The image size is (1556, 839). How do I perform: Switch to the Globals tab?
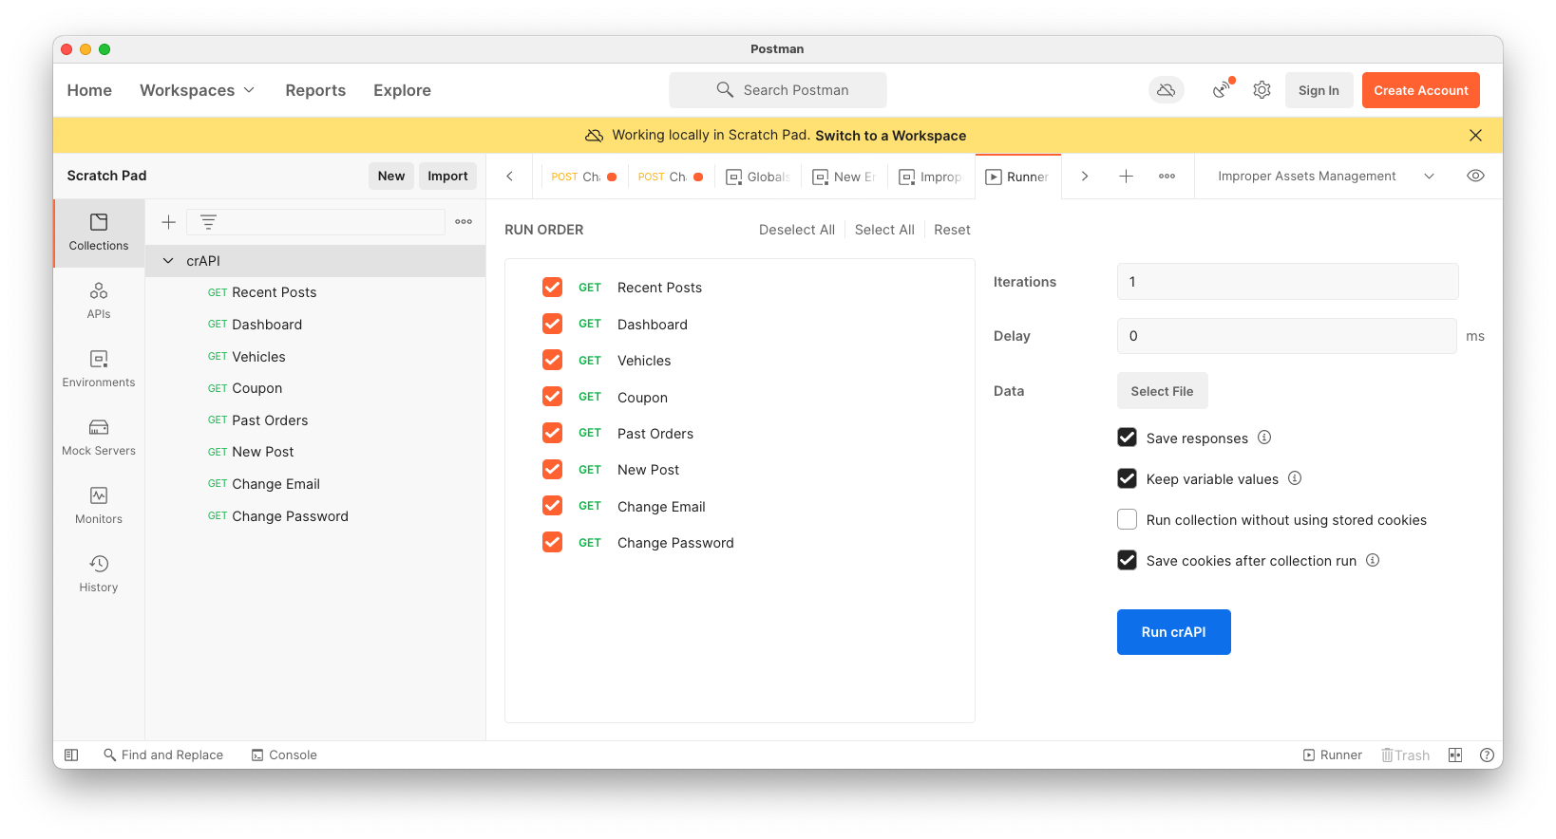pyautogui.click(x=758, y=177)
